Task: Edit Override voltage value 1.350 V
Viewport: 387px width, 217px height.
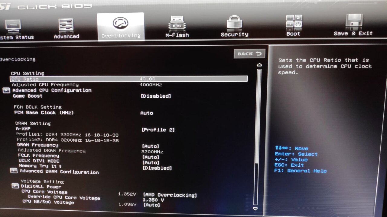Action: click(x=154, y=200)
